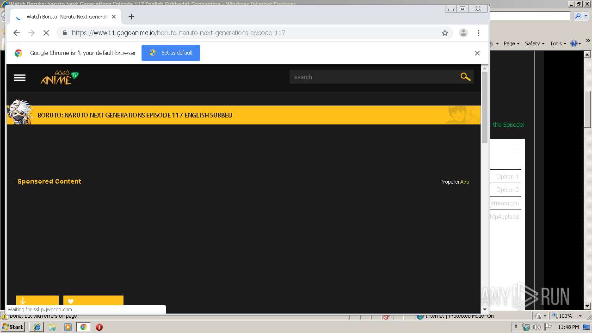Click the yellow download arrow button
This screenshot has width=592, height=333.
click(37, 301)
